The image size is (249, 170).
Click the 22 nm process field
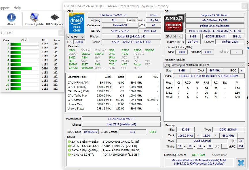point(153,15)
